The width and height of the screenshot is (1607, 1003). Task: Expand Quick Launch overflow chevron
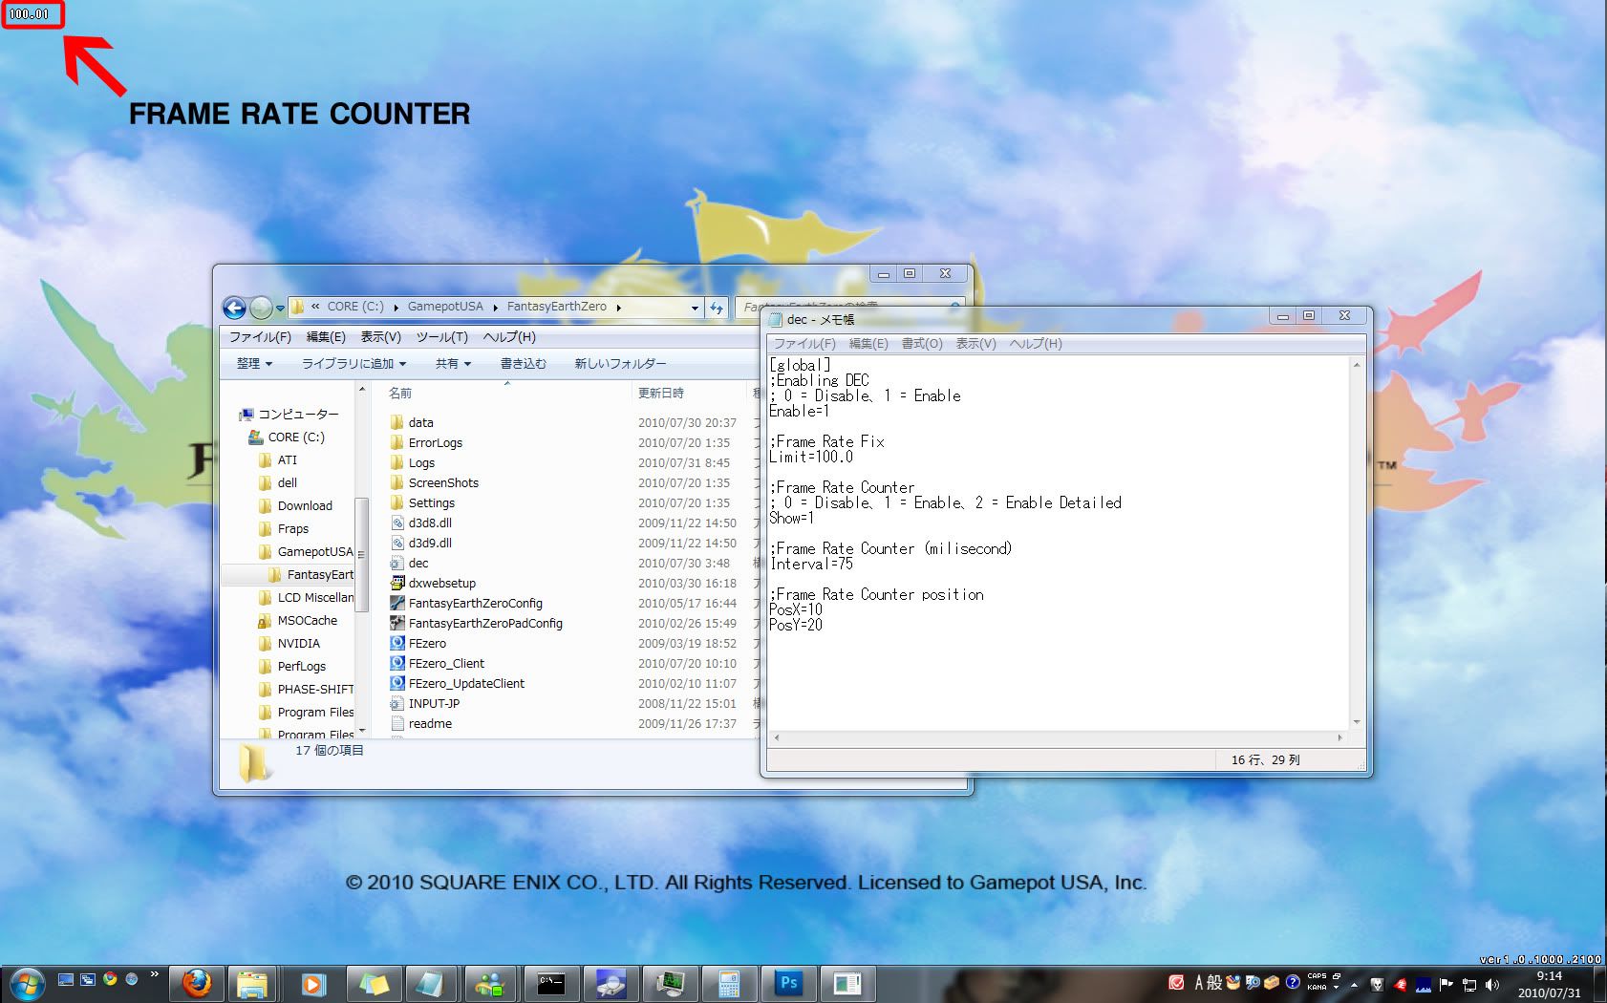pyautogui.click(x=154, y=975)
